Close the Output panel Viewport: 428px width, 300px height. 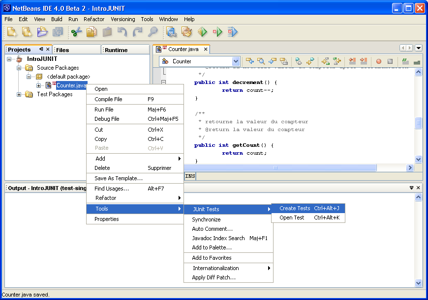click(x=418, y=188)
